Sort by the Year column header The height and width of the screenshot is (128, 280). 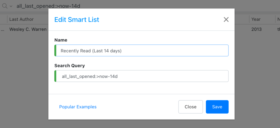pyautogui.click(x=256, y=19)
